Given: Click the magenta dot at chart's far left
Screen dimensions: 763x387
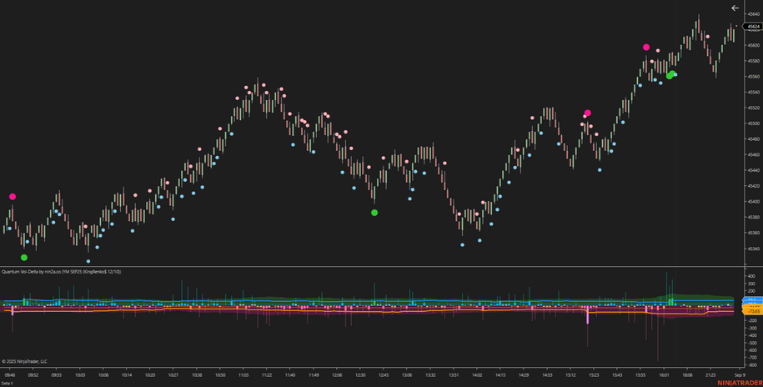Looking at the screenshot, I should 13,197.
